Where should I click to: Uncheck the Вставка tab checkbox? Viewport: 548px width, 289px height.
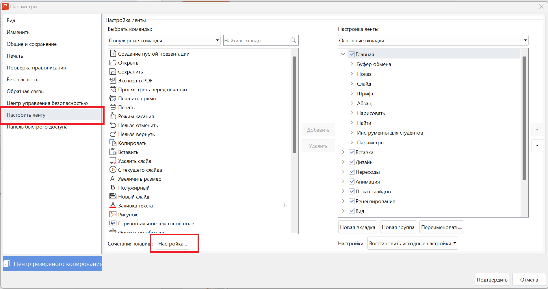coord(352,152)
